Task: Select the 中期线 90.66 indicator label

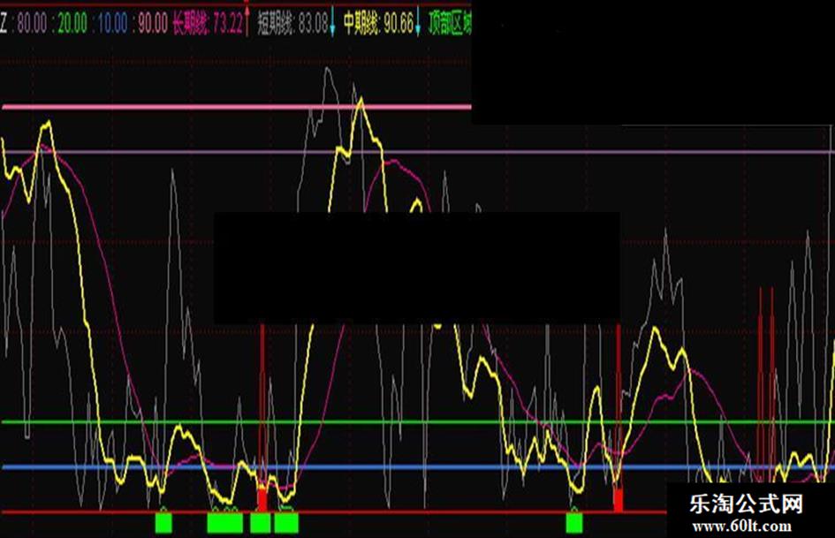Action: coord(378,24)
